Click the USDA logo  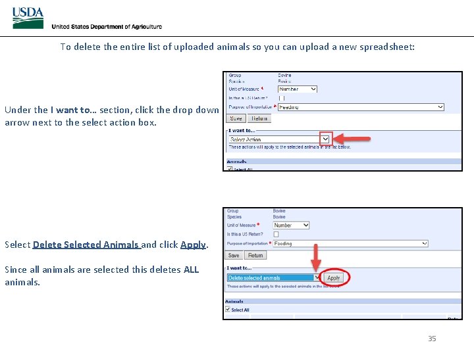28,18
